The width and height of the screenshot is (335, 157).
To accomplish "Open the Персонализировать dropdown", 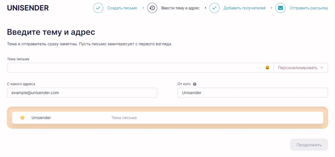I will 300,68.
